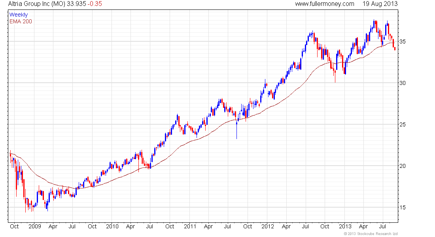Screen dimensions: 435x237
Task: Click the Stockcube Research Ltd copyright text
Action: pyautogui.click(x=371, y=234)
